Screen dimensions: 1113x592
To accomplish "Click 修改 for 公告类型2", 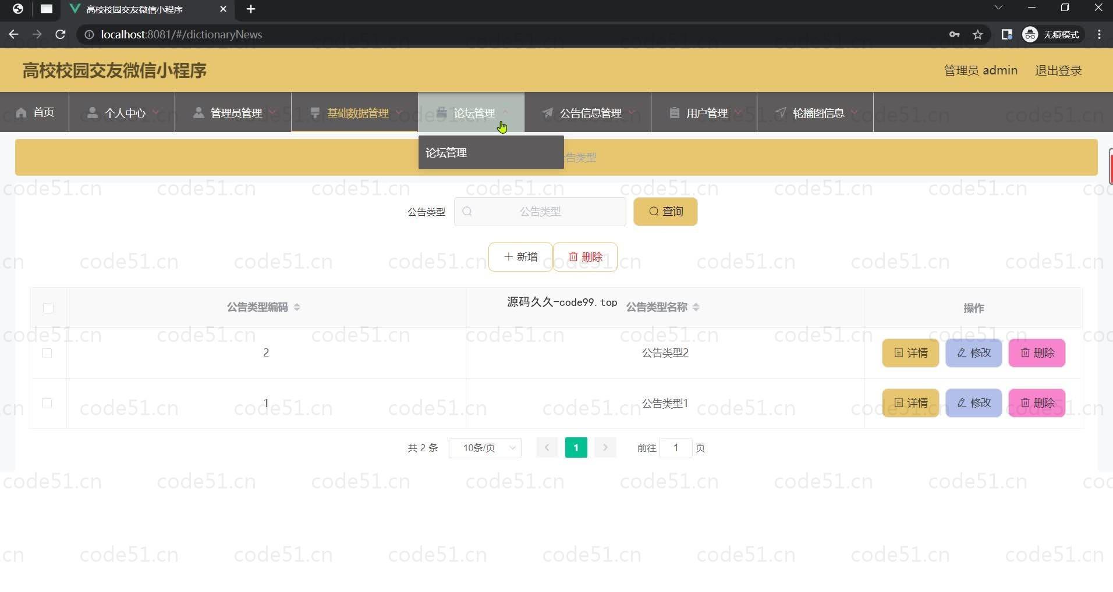I will (974, 353).
